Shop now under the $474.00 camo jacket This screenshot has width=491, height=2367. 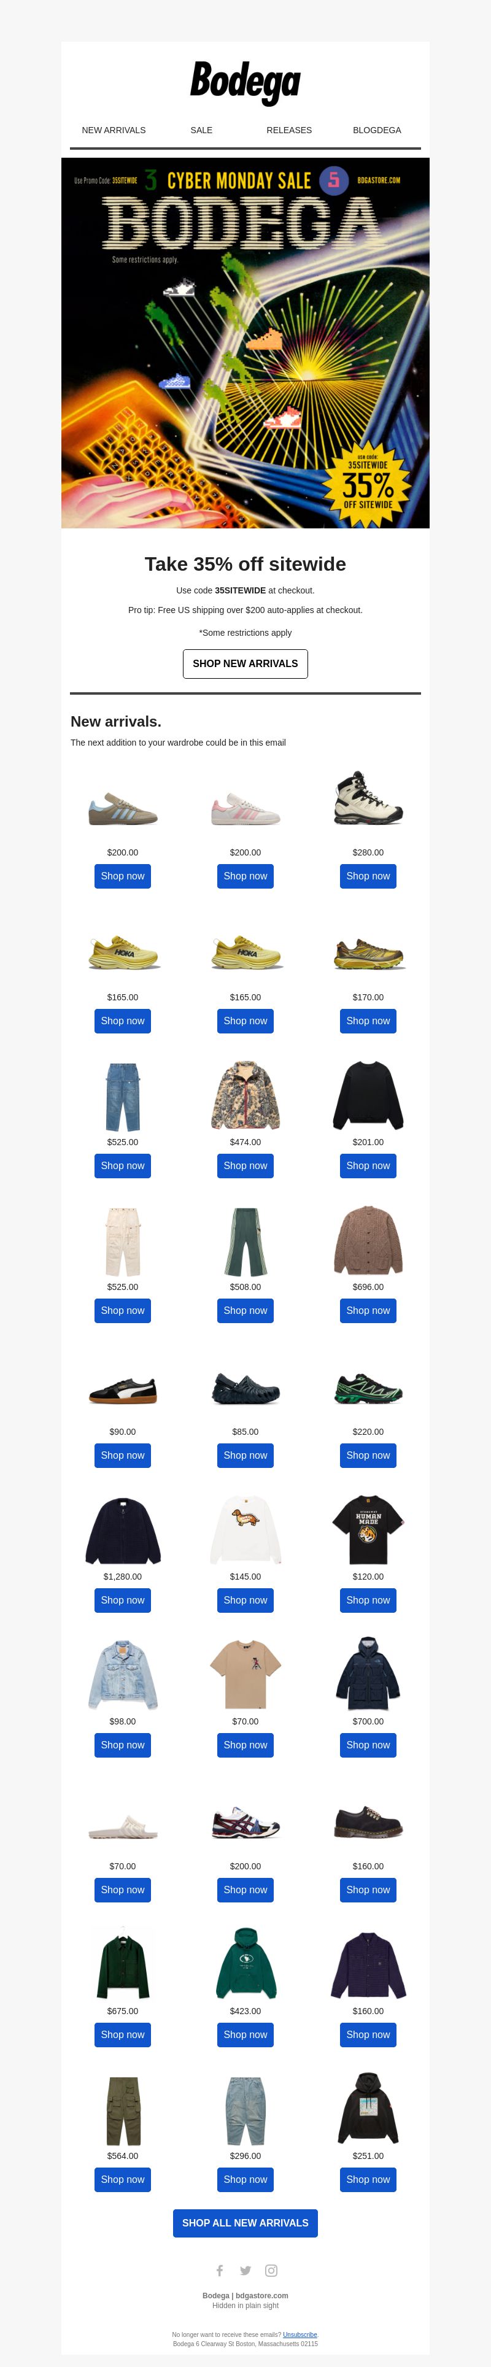[x=245, y=1166]
